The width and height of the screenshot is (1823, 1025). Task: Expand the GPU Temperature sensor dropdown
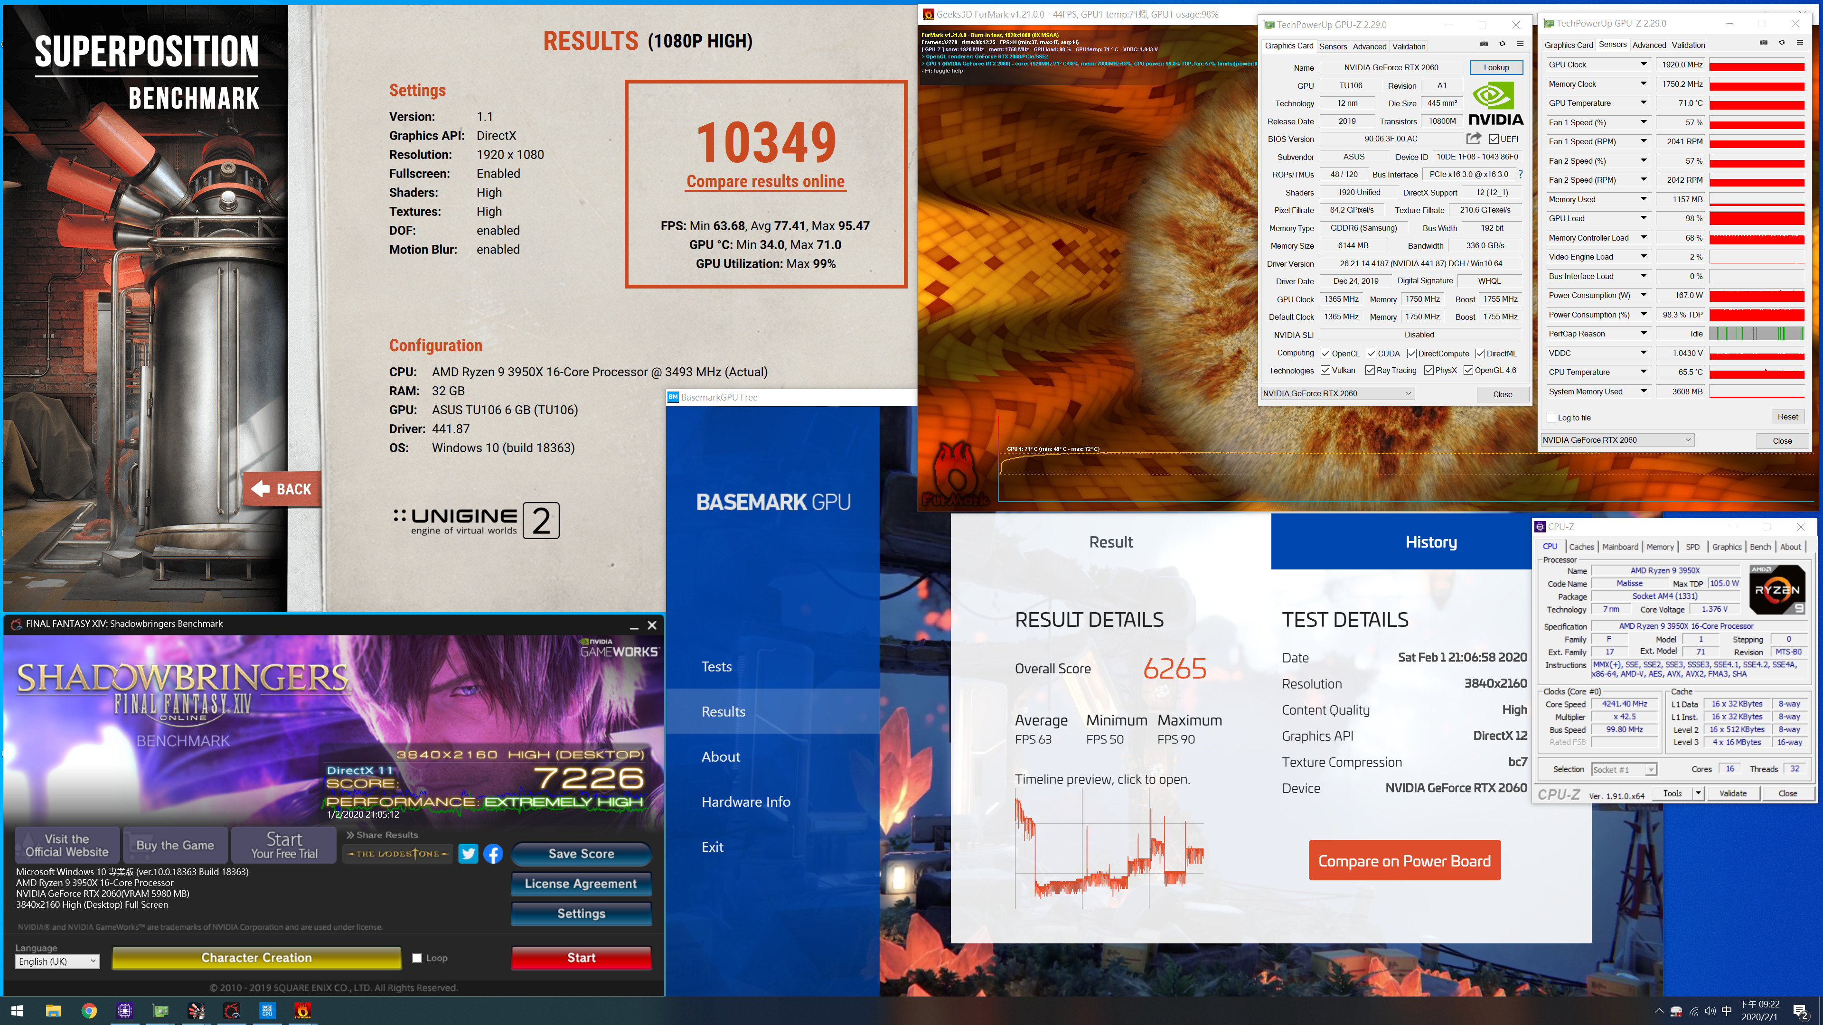coord(1643,103)
